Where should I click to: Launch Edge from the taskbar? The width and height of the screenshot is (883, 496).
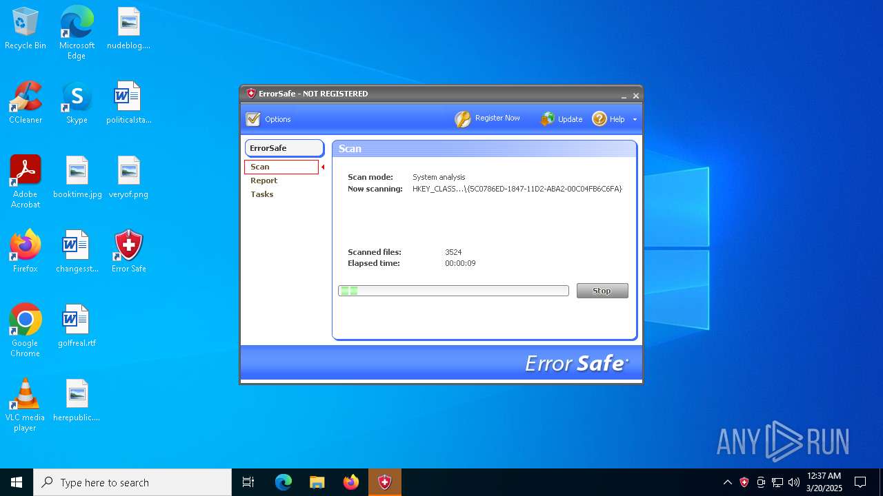point(284,482)
